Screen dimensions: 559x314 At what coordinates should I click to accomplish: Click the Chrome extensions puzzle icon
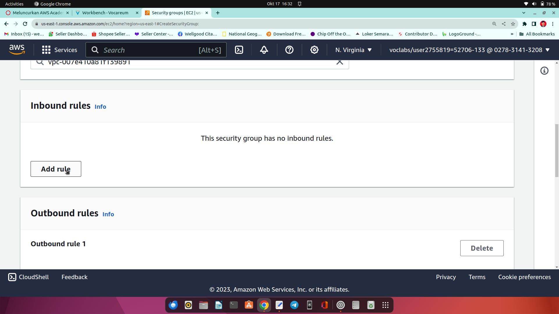coord(524,24)
